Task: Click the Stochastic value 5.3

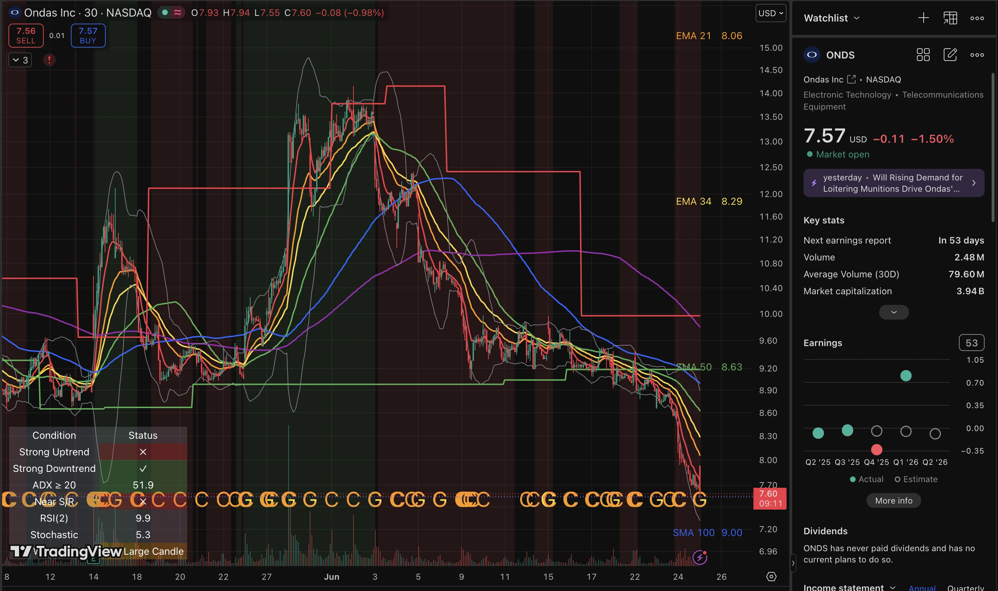Action: [x=143, y=535]
